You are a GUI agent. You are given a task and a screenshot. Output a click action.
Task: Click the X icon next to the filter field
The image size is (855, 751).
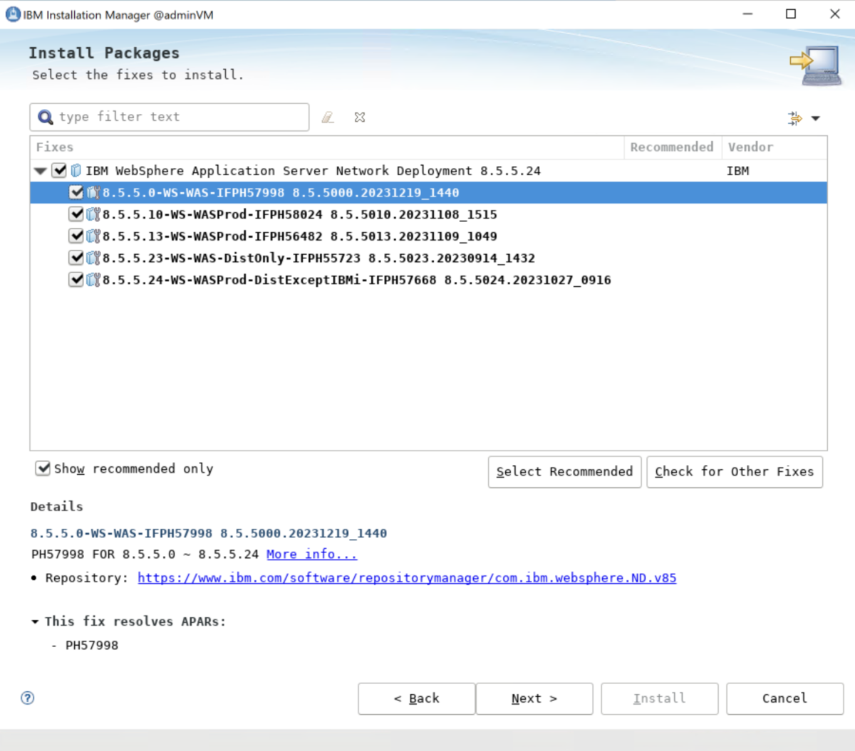(359, 117)
